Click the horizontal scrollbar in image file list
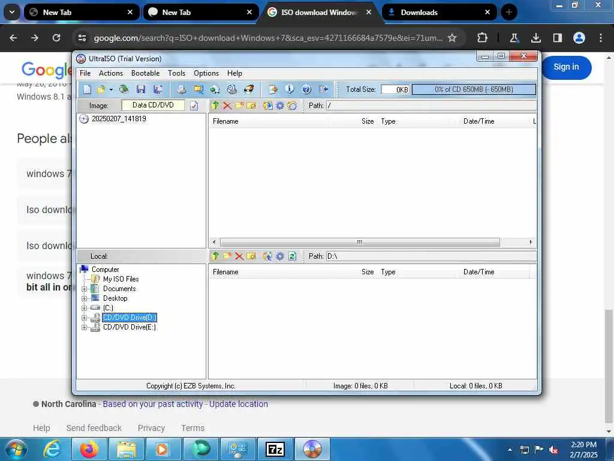The width and height of the screenshot is (614, 461). [360, 243]
